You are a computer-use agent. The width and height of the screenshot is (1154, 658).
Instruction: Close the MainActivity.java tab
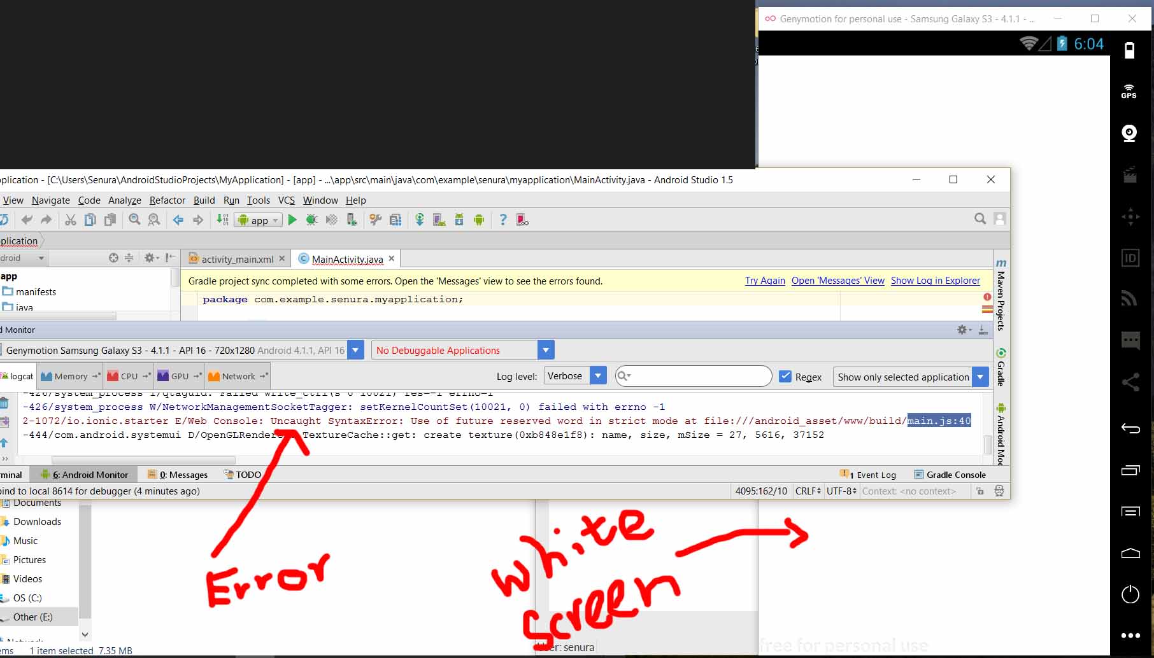pos(392,258)
